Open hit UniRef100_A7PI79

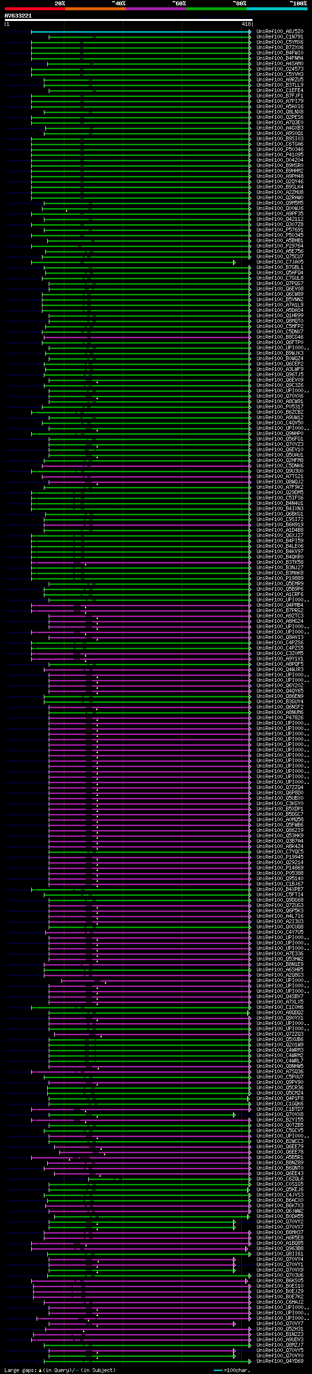pyautogui.click(x=280, y=101)
